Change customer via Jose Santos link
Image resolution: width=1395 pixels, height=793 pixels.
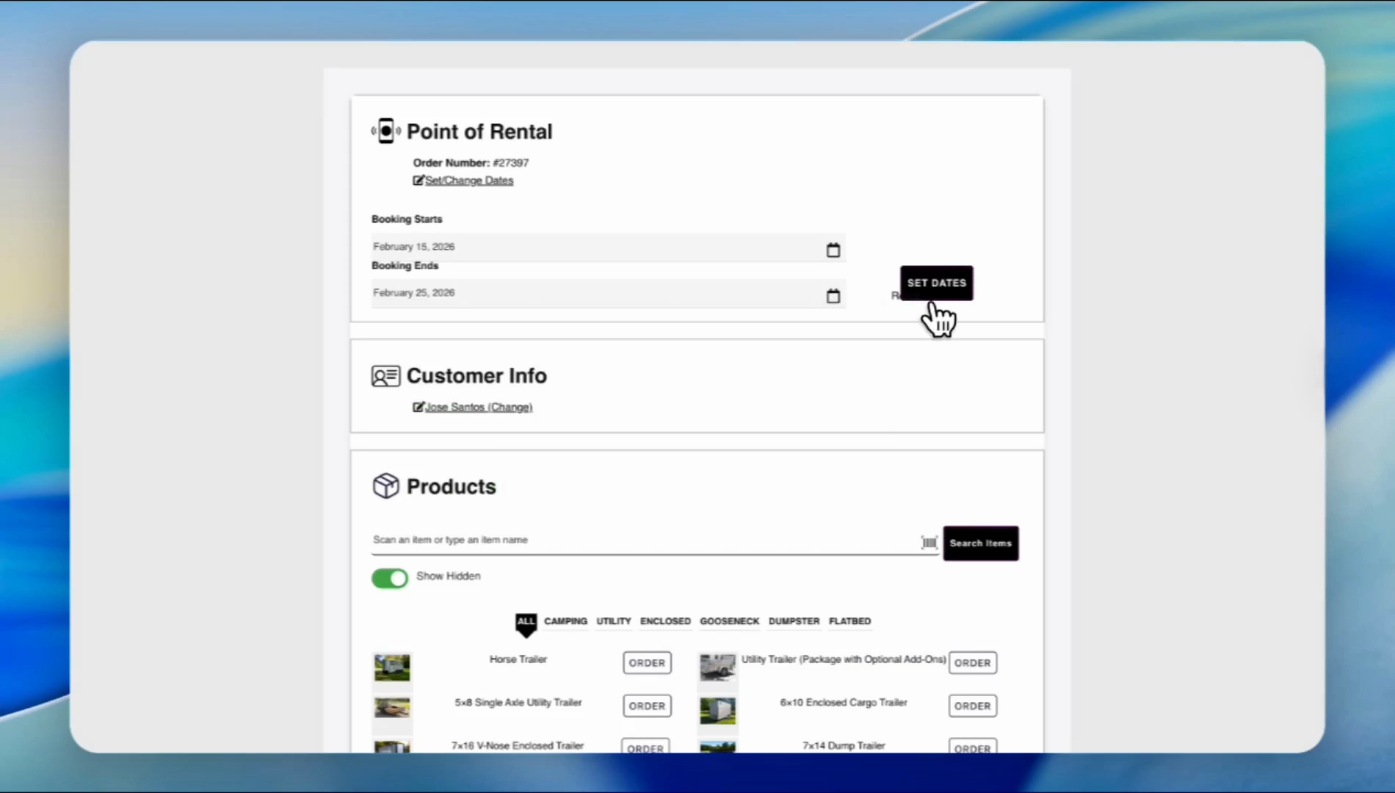(479, 407)
